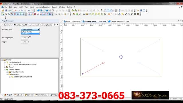Open Exterior Scene 1 - 3D View tab
The width and height of the screenshot is (183, 103).
pyautogui.click(x=119, y=21)
